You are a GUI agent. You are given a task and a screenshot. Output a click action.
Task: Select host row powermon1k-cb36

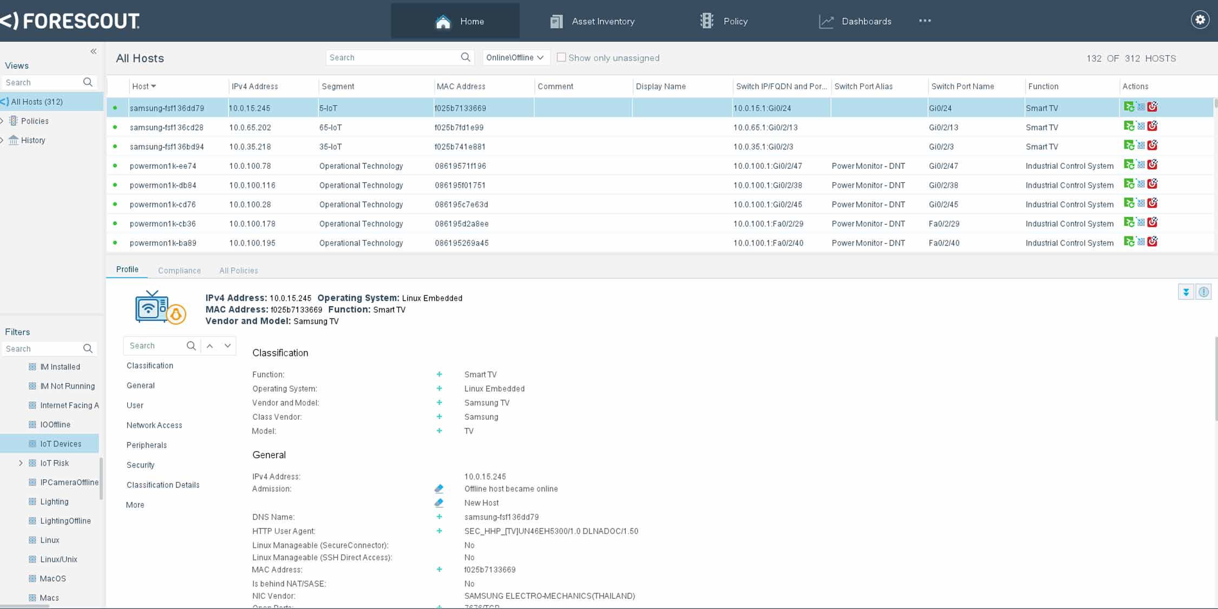[x=659, y=223]
